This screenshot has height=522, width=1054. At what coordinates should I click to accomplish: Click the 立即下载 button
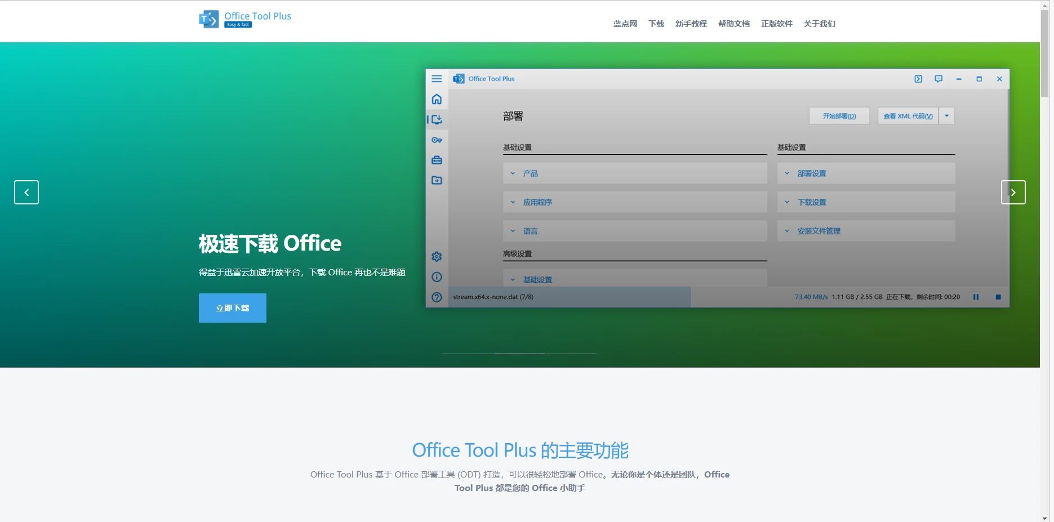click(x=233, y=308)
